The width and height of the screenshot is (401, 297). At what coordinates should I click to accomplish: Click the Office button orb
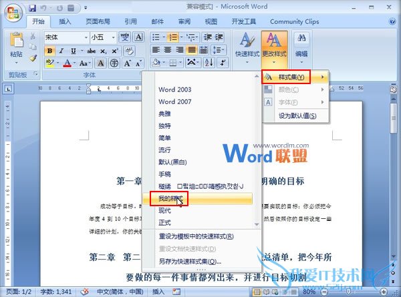tap(13, 12)
